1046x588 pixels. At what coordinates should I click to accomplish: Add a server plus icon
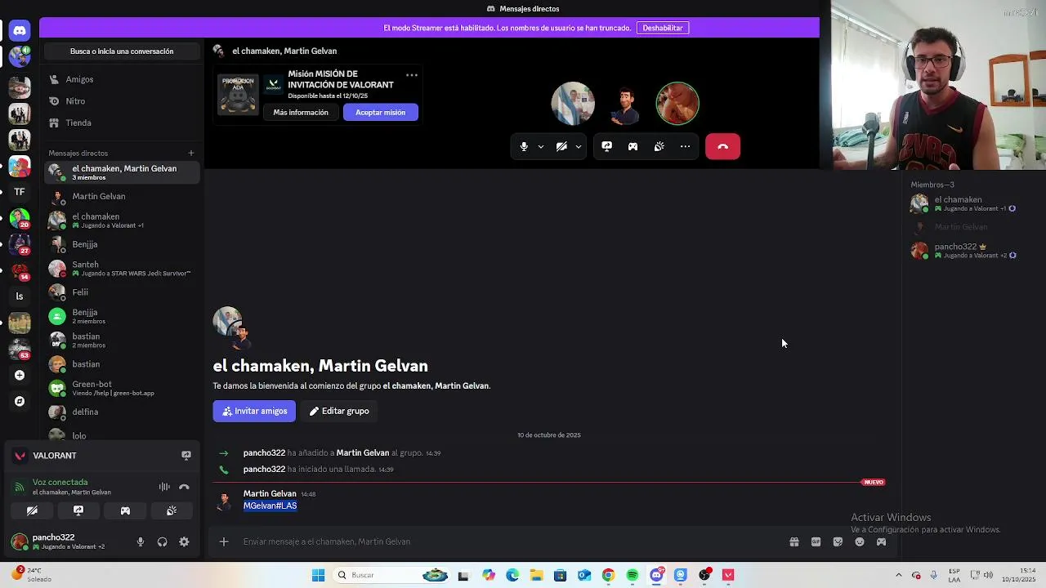(20, 375)
